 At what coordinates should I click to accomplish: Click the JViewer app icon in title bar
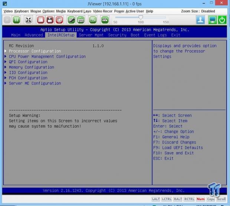5,3
